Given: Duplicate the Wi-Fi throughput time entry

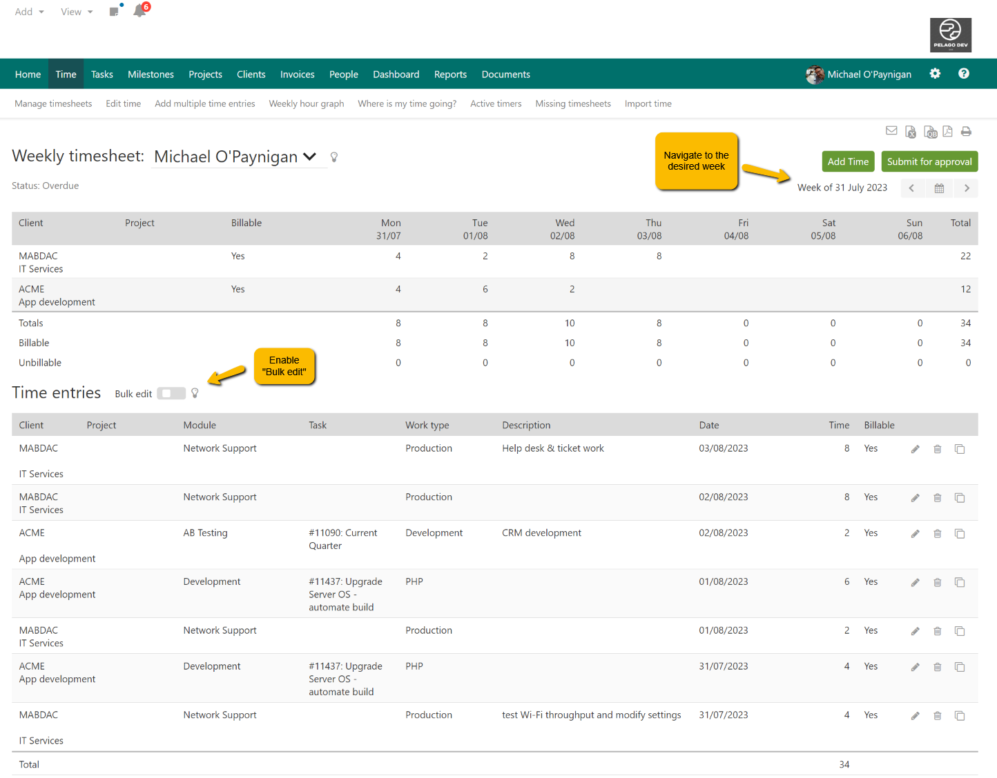Looking at the screenshot, I should click(x=960, y=715).
